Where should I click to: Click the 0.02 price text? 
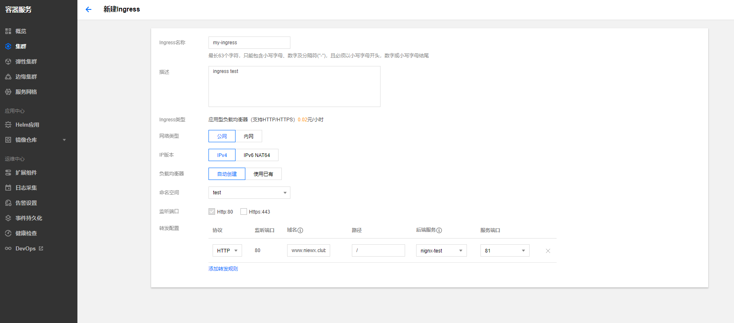point(302,120)
